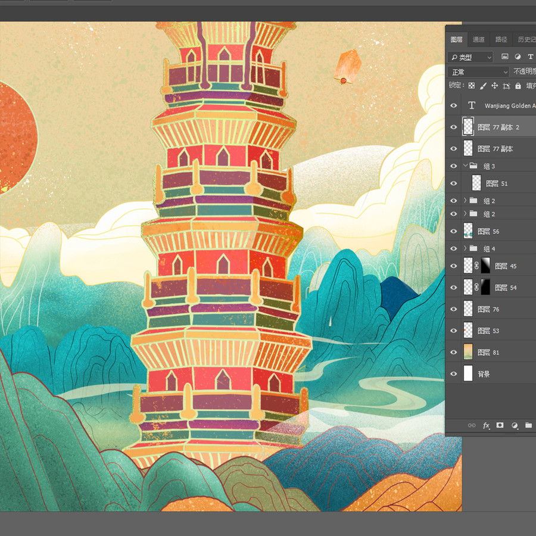Hide the 背景 background layer

click(x=454, y=373)
